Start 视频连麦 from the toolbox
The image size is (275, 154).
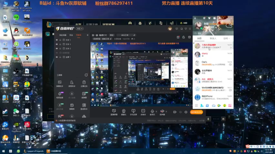pos(59,95)
